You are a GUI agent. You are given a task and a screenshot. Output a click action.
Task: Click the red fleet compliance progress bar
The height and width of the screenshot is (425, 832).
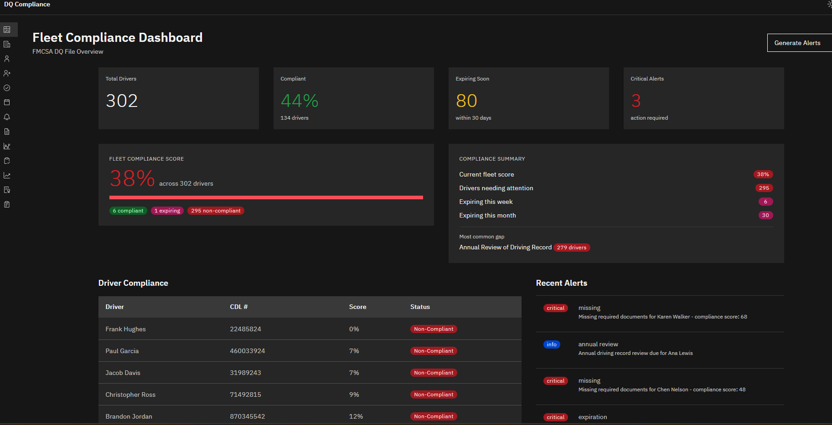(266, 197)
